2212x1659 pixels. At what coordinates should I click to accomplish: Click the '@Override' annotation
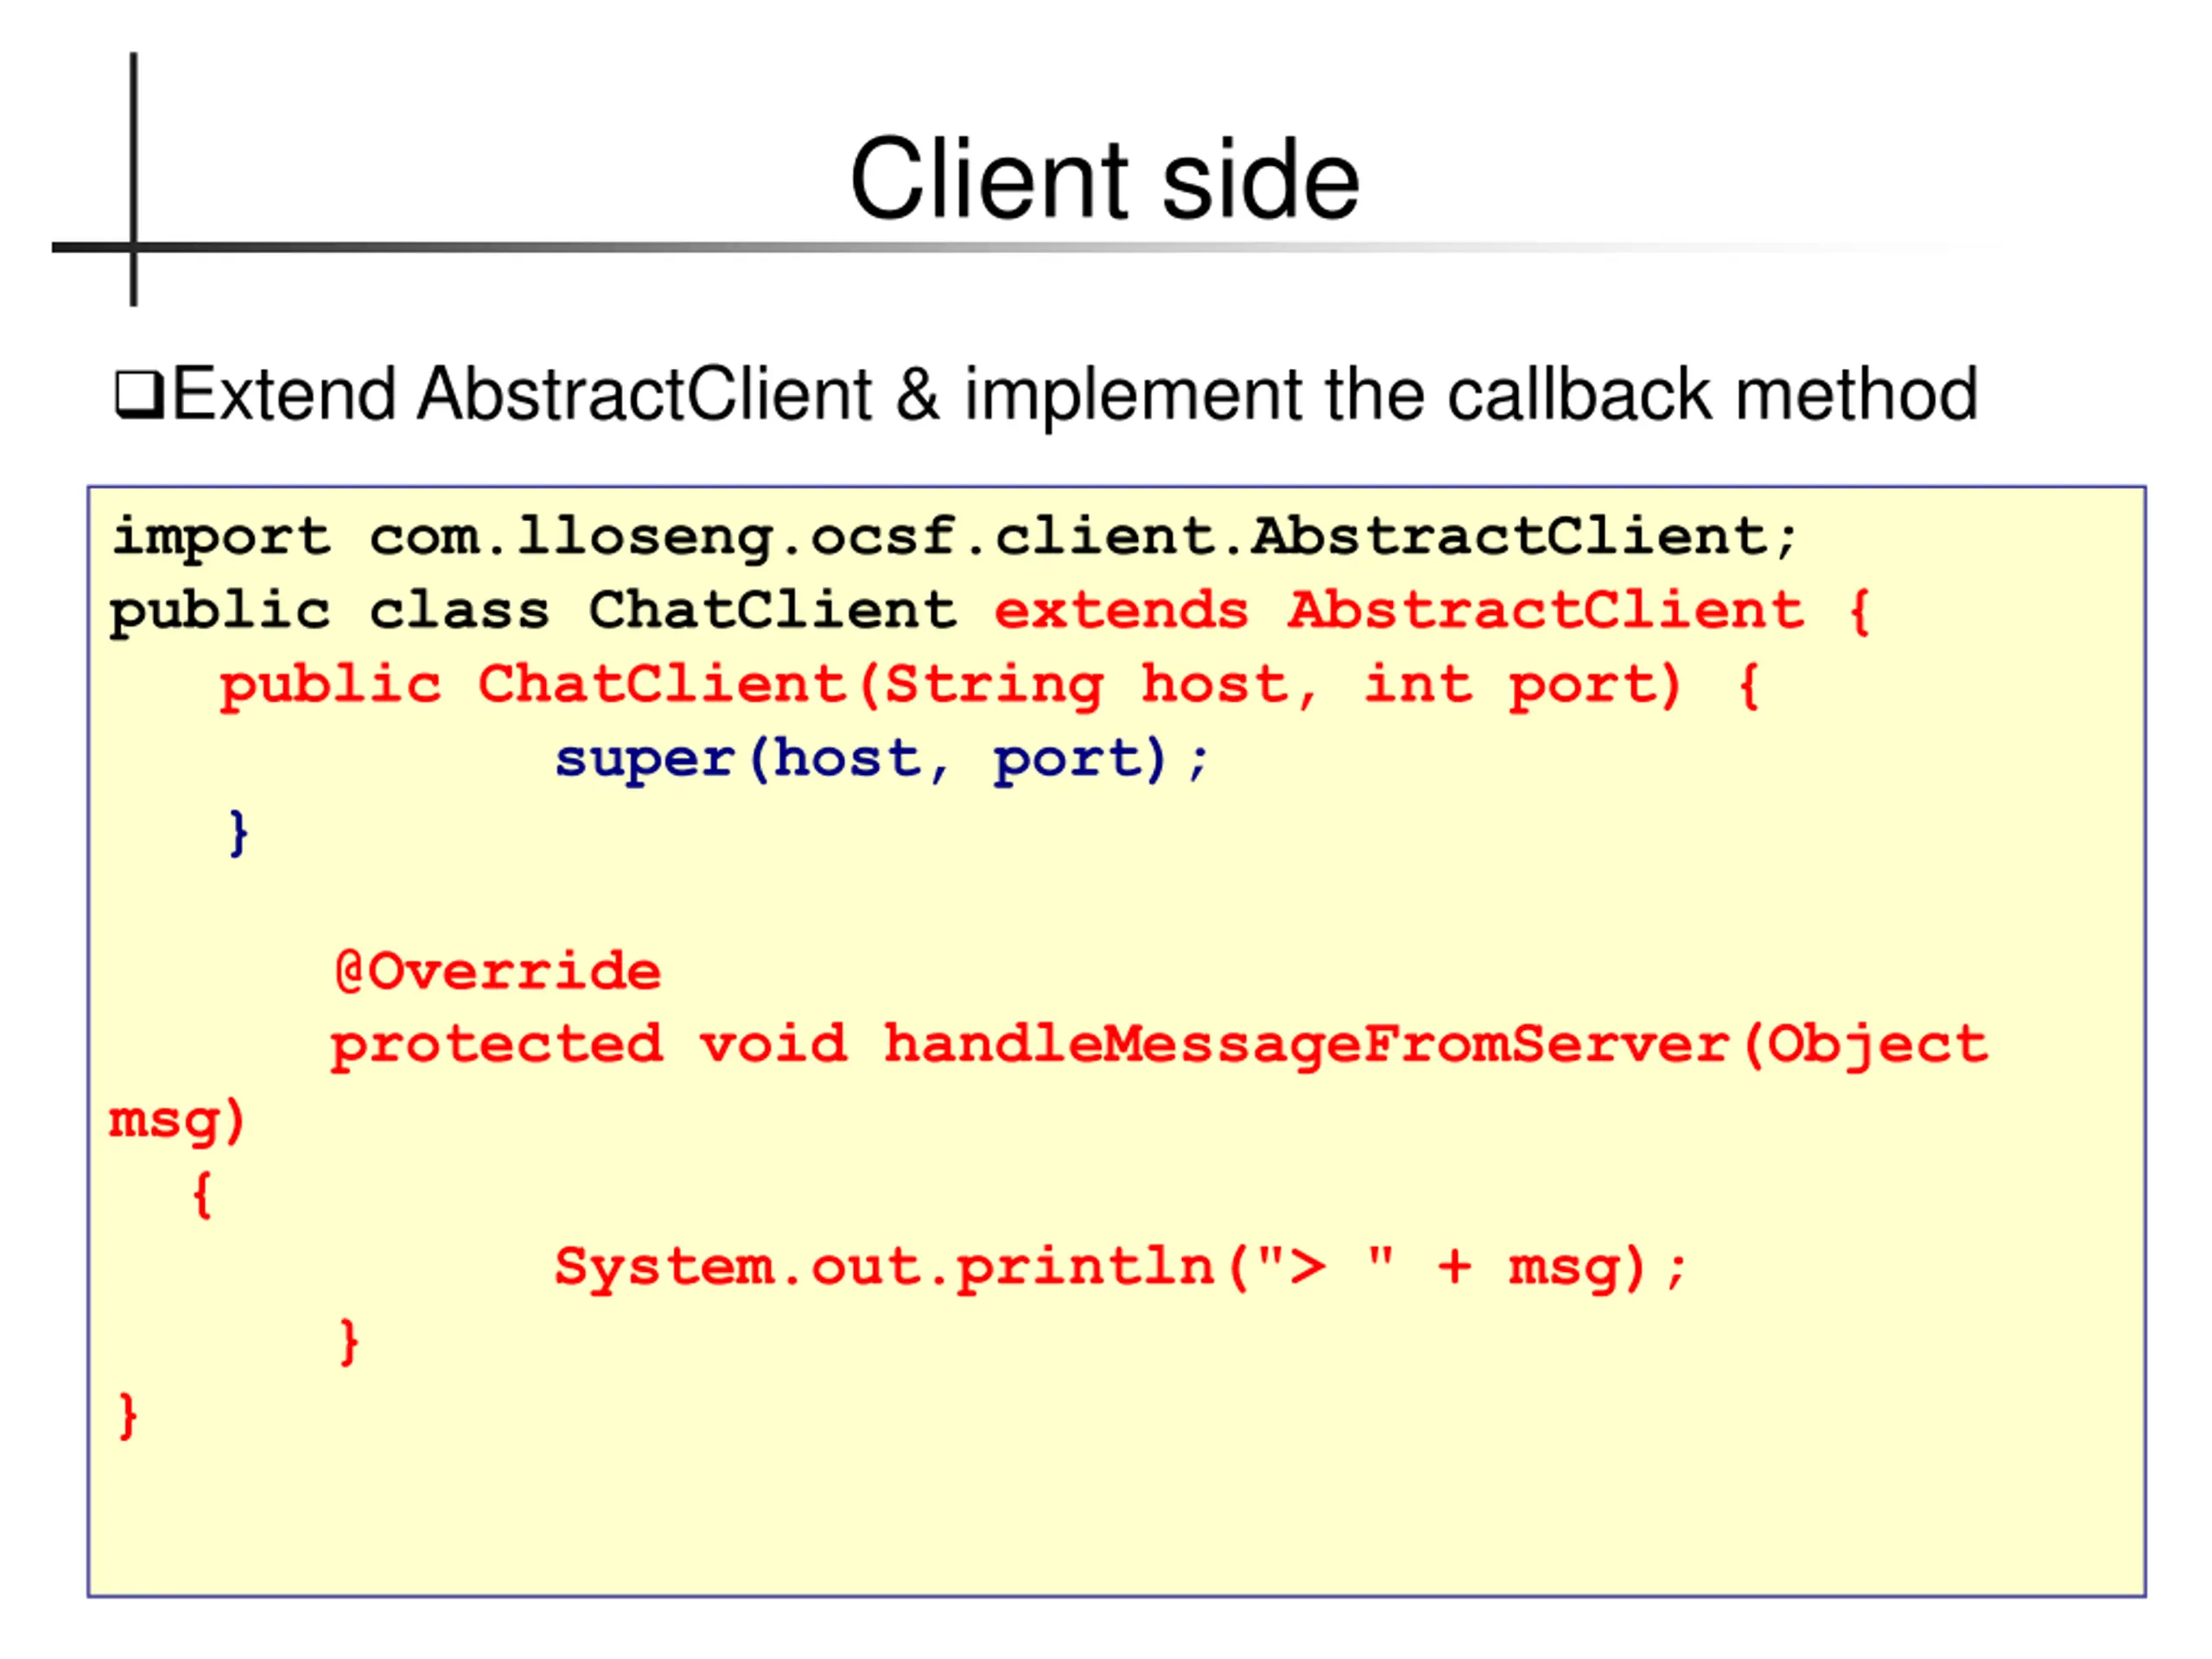pyautogui.click(x=498, y=972)
